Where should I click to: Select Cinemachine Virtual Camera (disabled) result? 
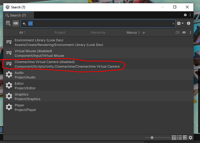tap(98, 64)
